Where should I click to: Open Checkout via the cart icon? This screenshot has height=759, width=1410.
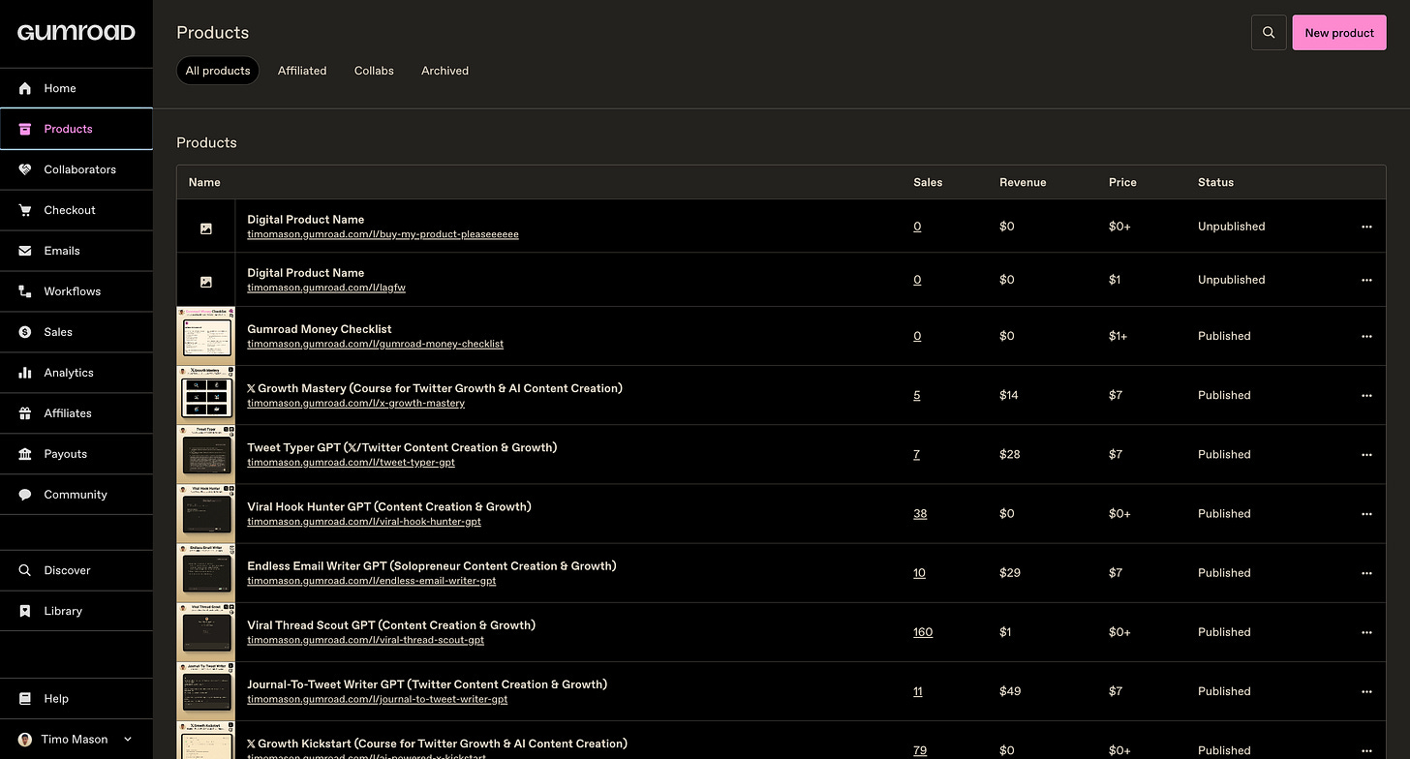click(x=25, y=210)
